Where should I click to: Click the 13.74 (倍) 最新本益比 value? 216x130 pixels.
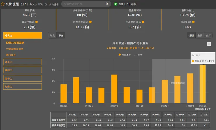click(188, 15)
